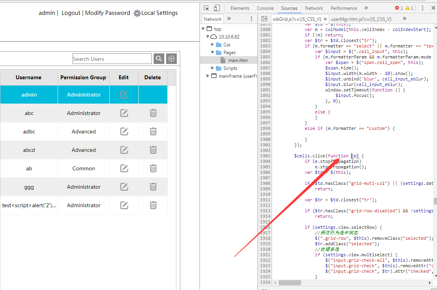Delete the adbc user
Screen dimensions: 437x290
[x=153, y=131]
